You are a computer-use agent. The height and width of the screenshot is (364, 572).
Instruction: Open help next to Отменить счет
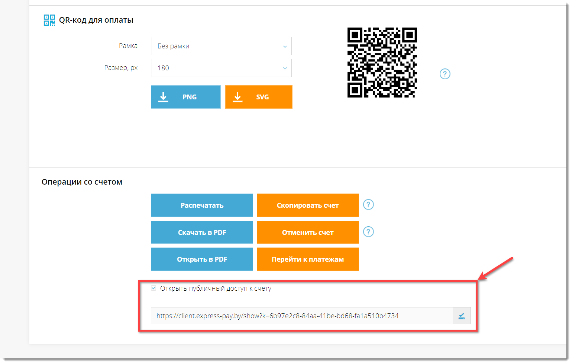coord(368,232)
